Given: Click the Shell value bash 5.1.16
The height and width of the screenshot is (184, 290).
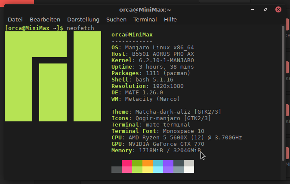Looking at the screenshot, I should [x=154, y=80].
